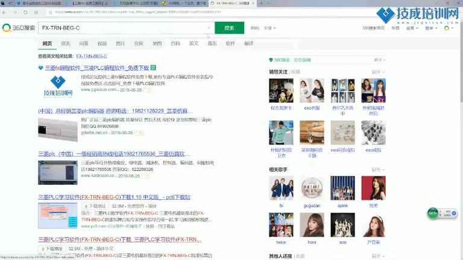Open result 三菱fx编程软件_三菱PLC编程软件_免费下载
463x260 pixels.
pos(97,68)
